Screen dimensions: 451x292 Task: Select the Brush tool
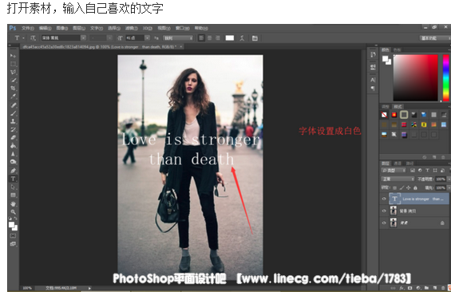pos(13,113)
